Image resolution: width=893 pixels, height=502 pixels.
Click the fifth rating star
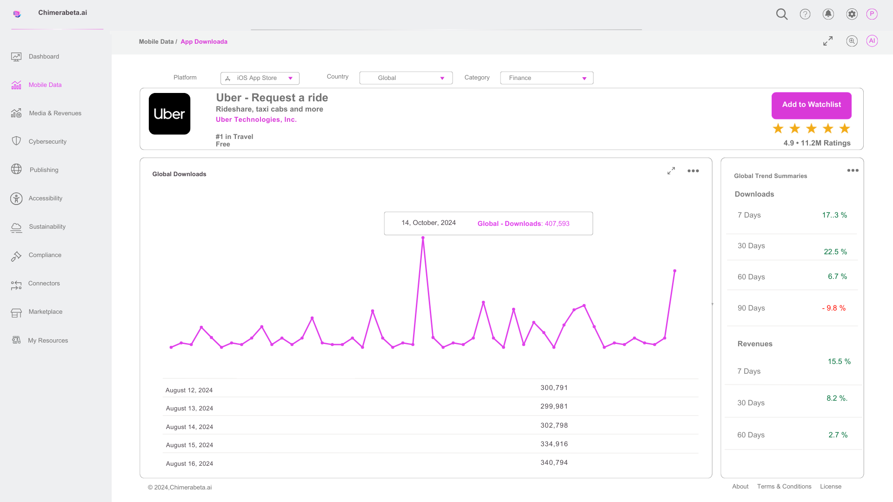pyautogui.click(x=845, y=129)
